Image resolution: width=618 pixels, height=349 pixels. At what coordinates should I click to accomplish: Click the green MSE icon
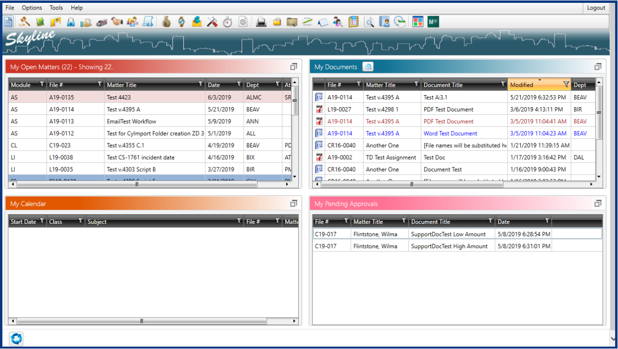[x=433, y=22]
